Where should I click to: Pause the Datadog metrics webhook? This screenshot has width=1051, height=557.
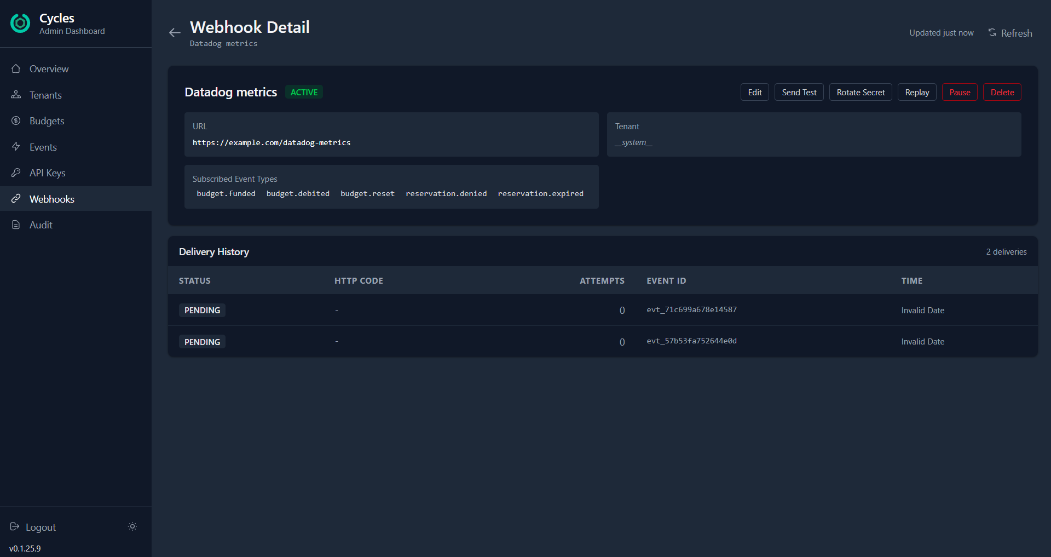coord(959,92)
